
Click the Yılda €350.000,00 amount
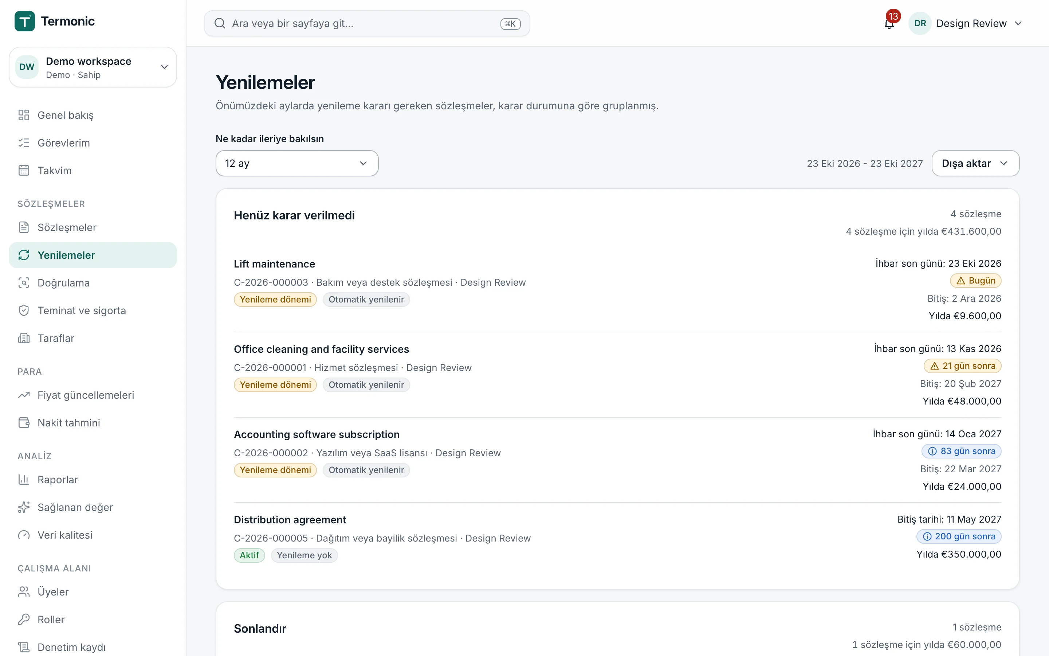pyautogui.click(x=958, y=554)
